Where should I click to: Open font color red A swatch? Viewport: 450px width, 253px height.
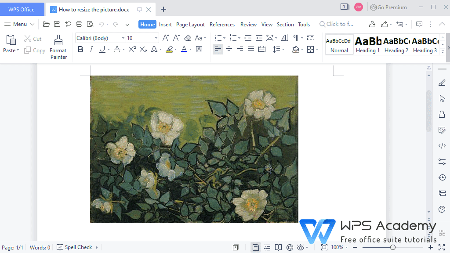pyautogui.click(x=184, y=49)
